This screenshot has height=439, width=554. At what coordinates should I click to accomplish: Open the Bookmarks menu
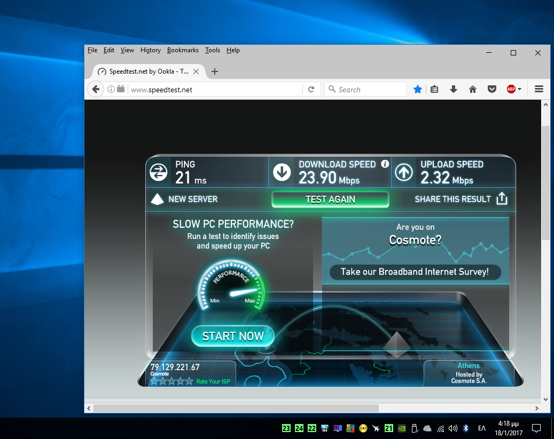183,50
